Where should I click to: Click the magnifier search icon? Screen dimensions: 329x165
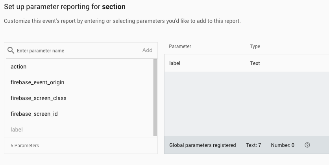[x=11, y=50]
